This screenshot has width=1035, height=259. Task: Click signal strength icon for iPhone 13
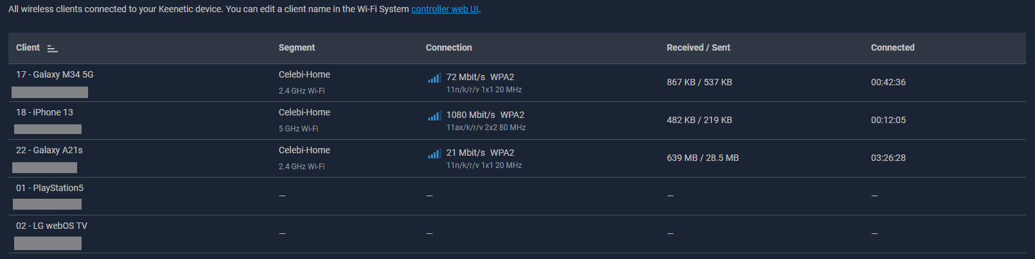pyautogui.click(x=434, y=116)
